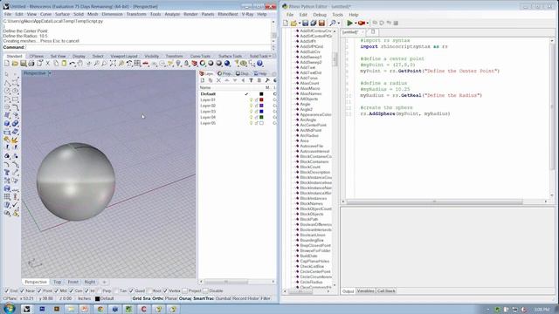Toggle Layer 01 visibility lightbulb
Viewport: 559px width, 314px height.
(x=251, y=99)
